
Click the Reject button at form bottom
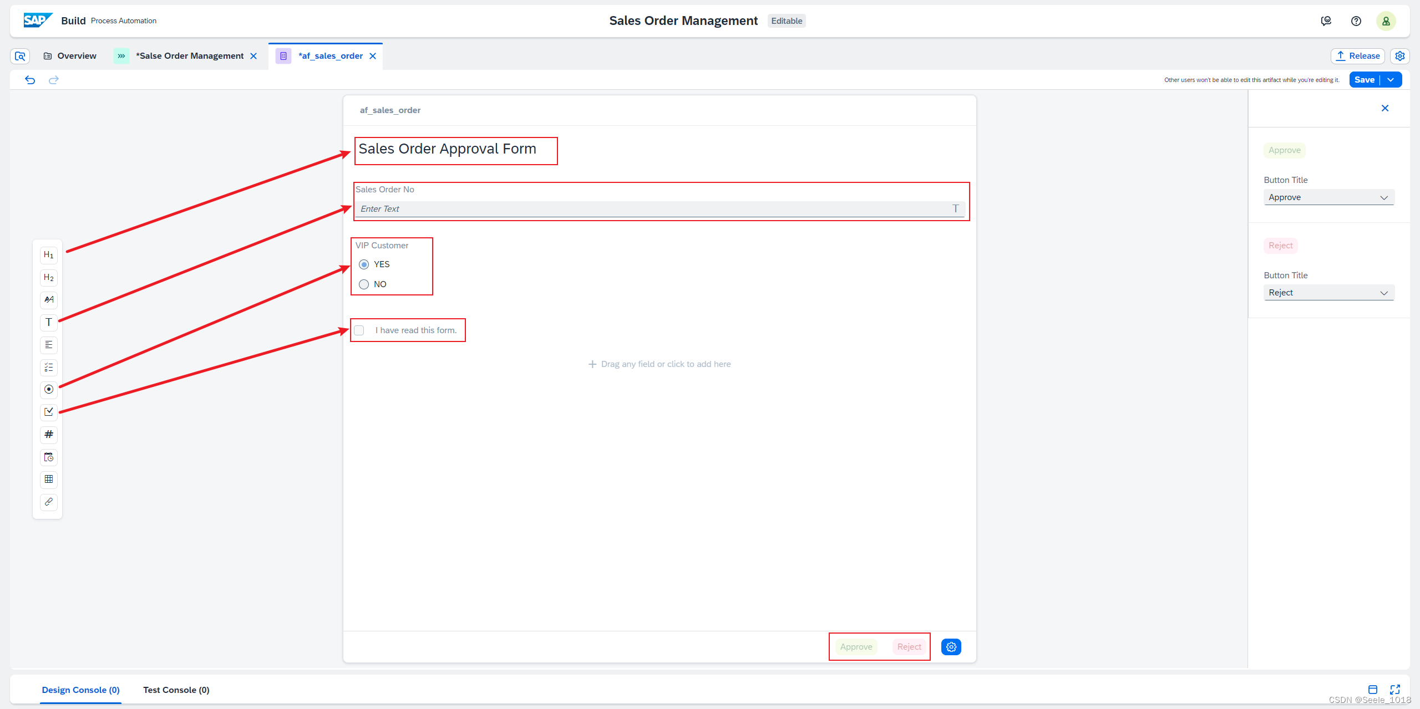coord(909,646)
